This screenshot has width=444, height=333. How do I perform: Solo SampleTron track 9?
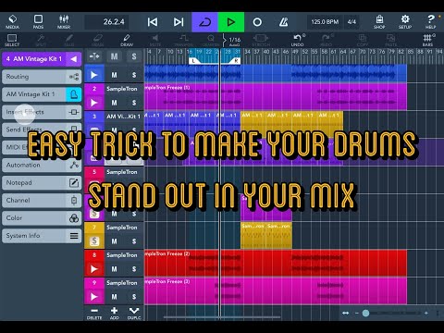click(134, 297)
